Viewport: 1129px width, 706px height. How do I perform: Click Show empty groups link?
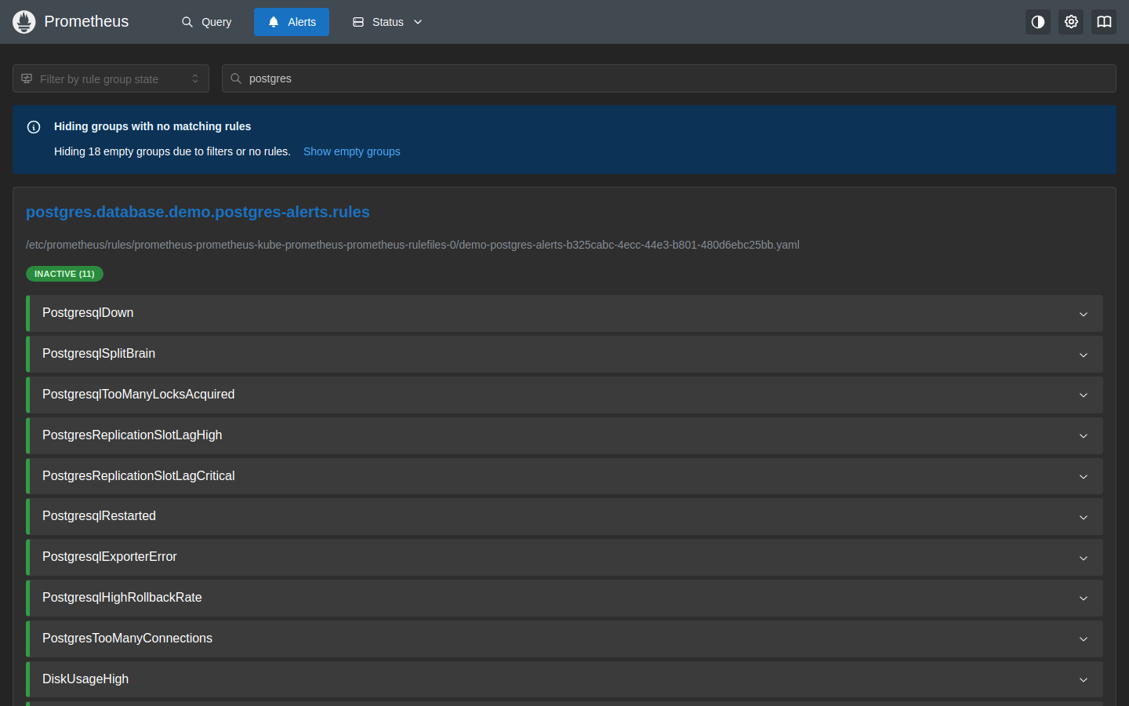click(351, 151)
